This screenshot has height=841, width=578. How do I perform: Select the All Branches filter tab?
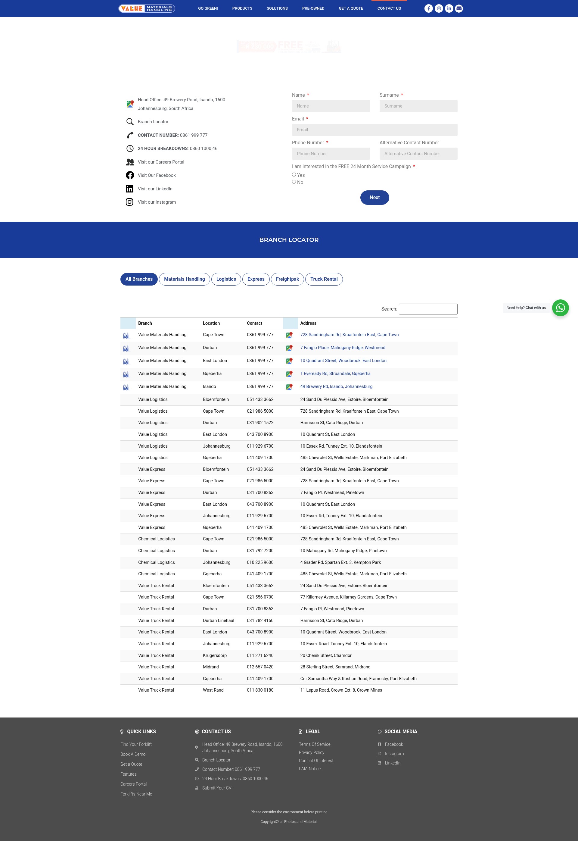(x=139, y=279)
